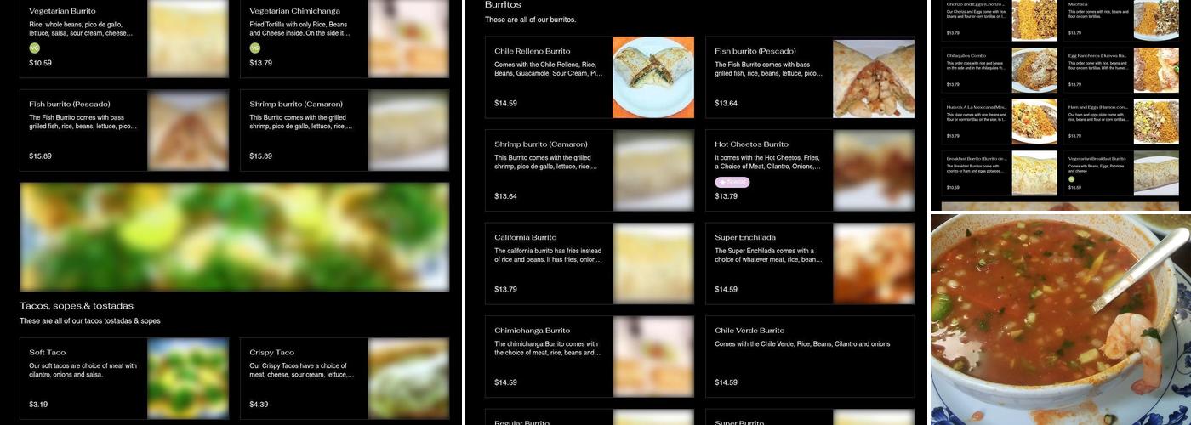Click the vegetarian badge on Vegetarian Burrito
1191x425 pixels.
(35, 48)
